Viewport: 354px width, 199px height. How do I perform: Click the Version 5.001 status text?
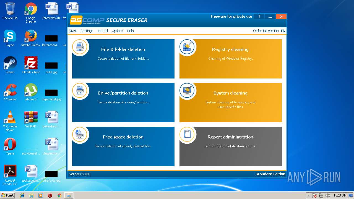tap(80, 174)
